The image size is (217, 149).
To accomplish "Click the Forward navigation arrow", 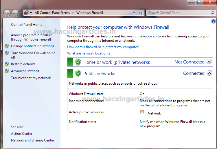I will (x=15, y=13).
